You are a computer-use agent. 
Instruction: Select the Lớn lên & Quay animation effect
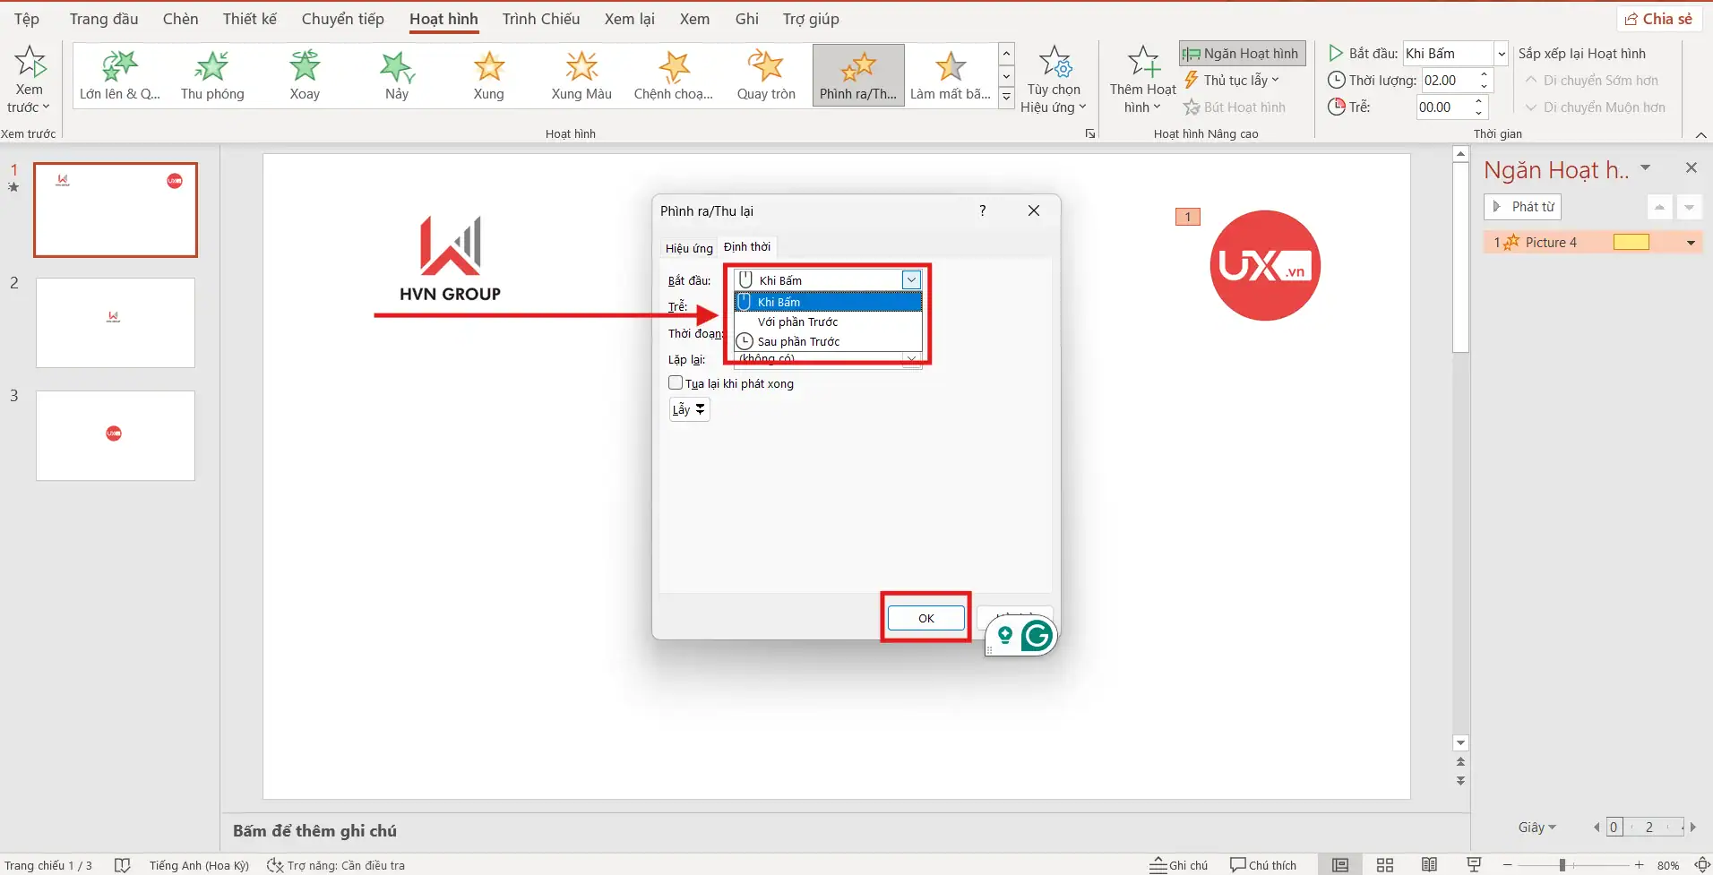(x=120, y=75)
